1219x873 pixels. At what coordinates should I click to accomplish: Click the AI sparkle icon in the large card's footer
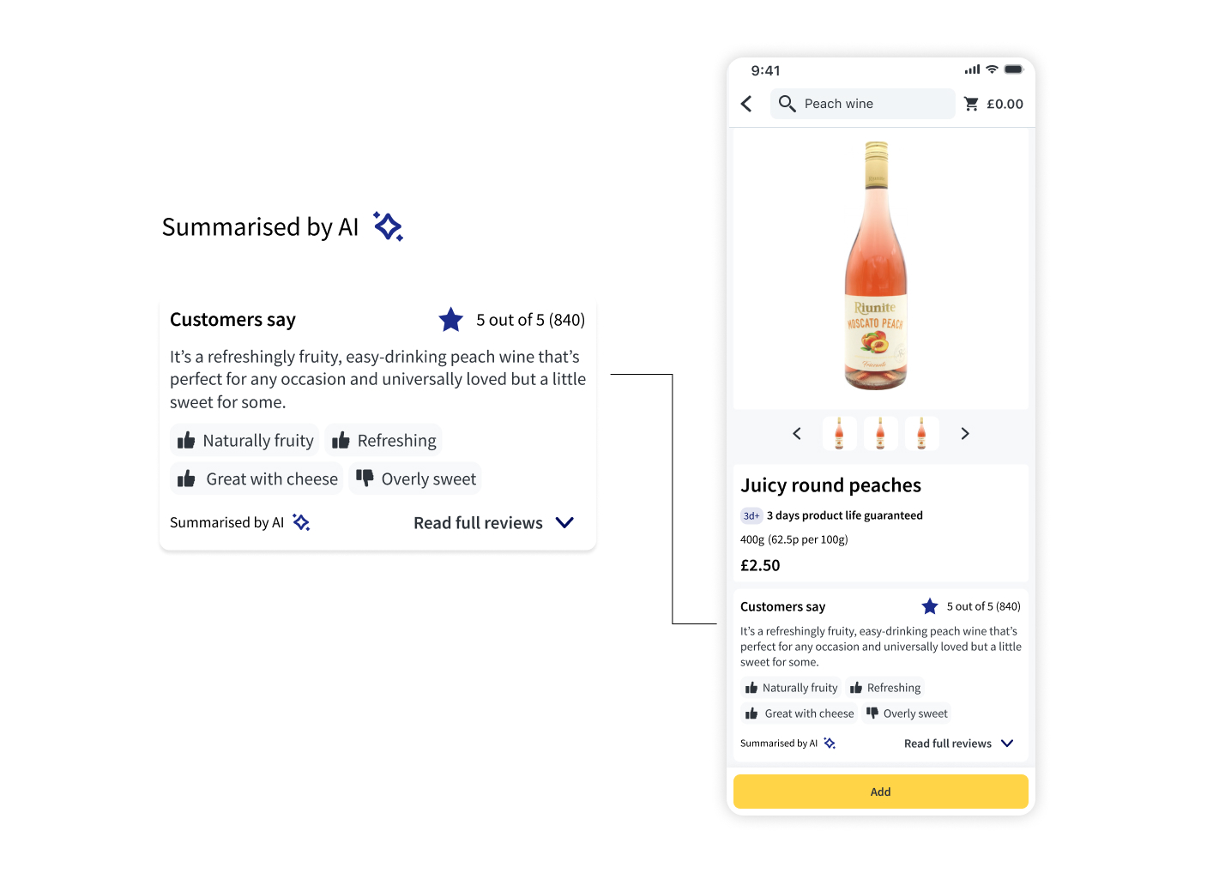[x=301, y=522]
